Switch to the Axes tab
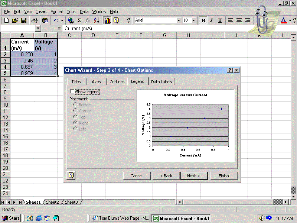The image size is (297, 223). click(96, 82)
